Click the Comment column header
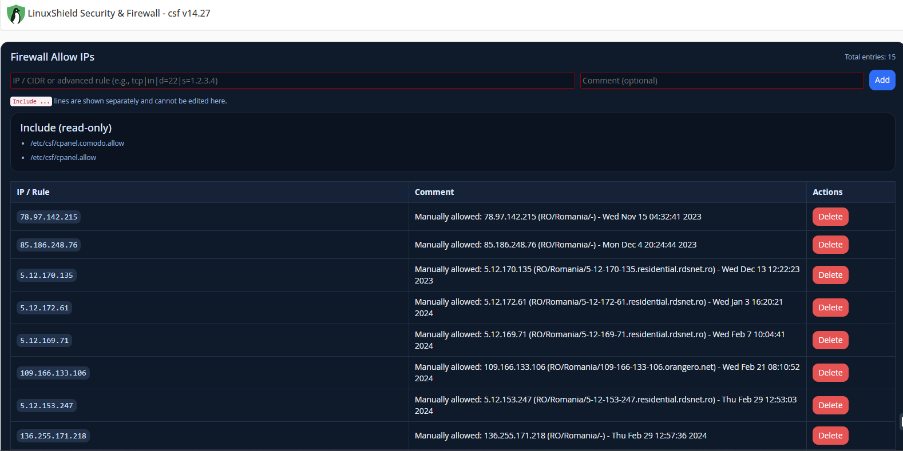 pyautogui.click(x=434, y=192)
